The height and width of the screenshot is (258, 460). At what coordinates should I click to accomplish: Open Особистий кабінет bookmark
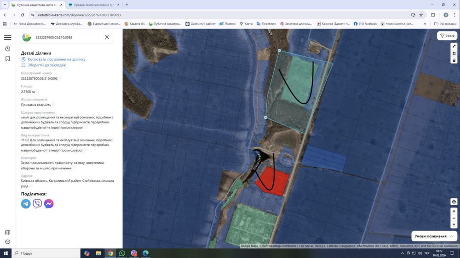click(201, 24)
